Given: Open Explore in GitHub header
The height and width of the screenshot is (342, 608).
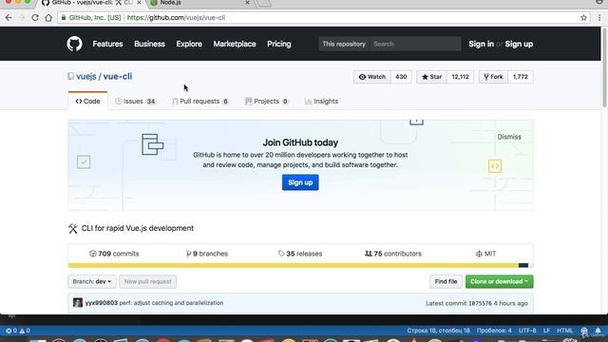Looking at the screenshot, I should click(x=189, y=44).
